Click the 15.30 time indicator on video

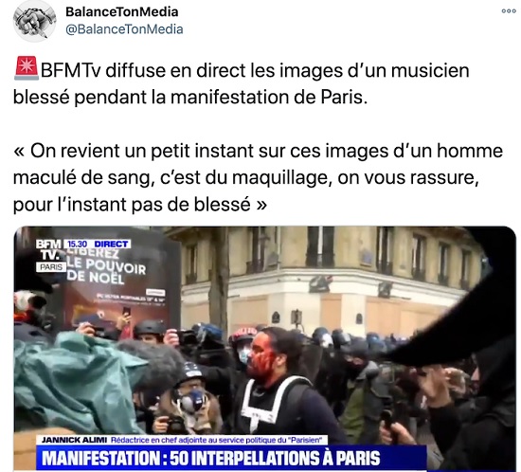tap(77, 244)
